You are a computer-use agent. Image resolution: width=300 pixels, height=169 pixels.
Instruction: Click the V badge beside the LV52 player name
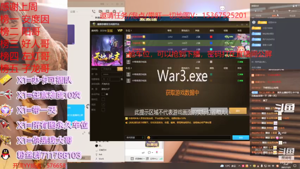(144, 37)
